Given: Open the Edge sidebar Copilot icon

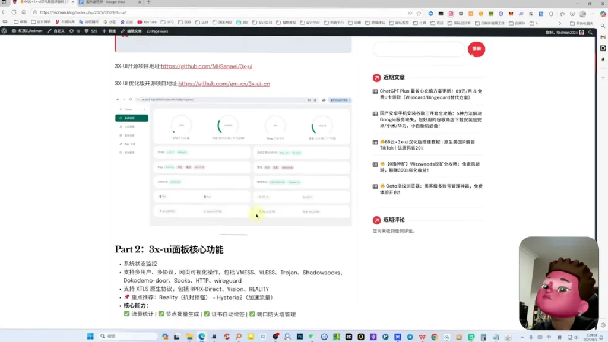Looking at the screenshot, I should (x=603, y=14).
